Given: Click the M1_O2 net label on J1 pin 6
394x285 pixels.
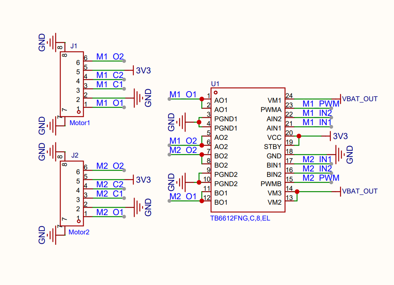Looking at the screenshot, I should [x=110, y=57].
